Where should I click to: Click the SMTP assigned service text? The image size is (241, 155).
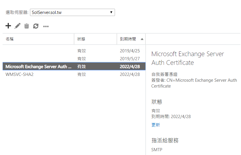tap(157, 150)
